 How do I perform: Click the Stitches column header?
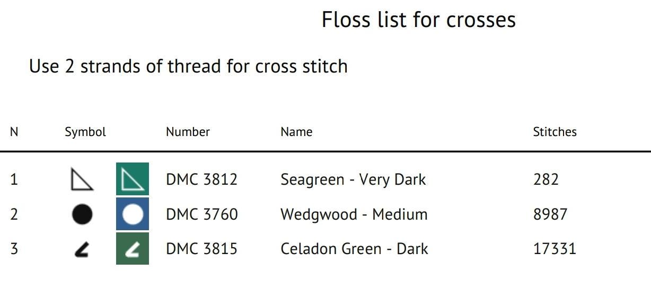click(555, 132)
